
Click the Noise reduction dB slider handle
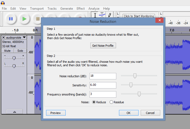coord(135,76)
